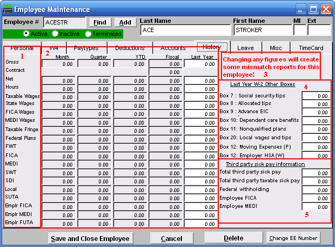Select the Terminated status radio button
This screenshot has height=247, width=335.
(88, 34)
